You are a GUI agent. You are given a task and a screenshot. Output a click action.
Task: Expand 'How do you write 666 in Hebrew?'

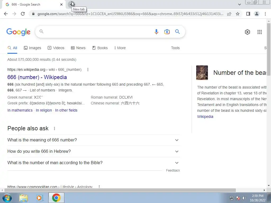click(x=93, y=151)
